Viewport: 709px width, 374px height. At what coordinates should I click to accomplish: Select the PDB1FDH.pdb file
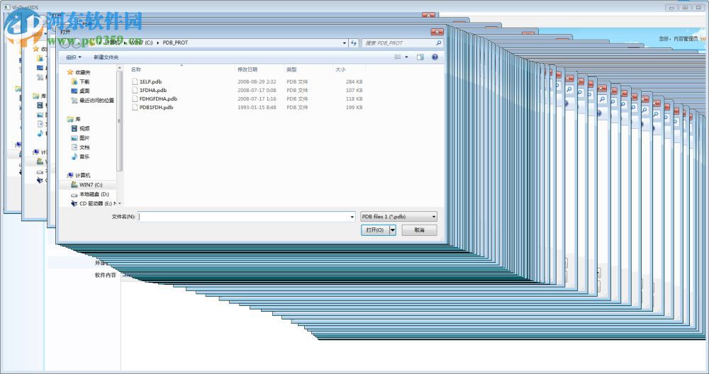click(156, 108)
